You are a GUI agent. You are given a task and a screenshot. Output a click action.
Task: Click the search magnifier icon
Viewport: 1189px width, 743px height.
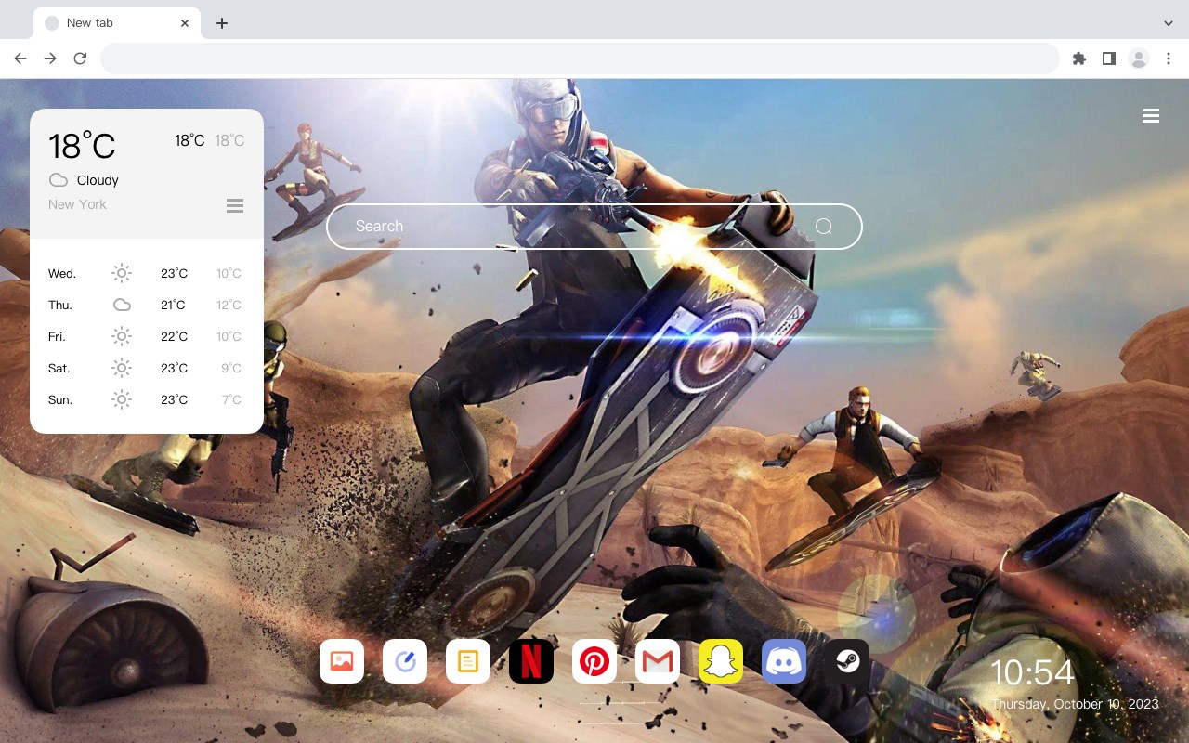pos(824,227)
